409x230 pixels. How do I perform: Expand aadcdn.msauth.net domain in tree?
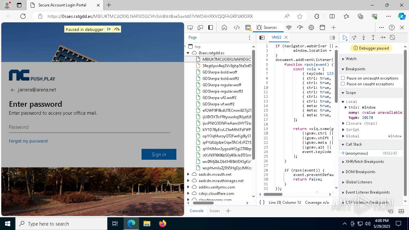[x=188, y=174]
